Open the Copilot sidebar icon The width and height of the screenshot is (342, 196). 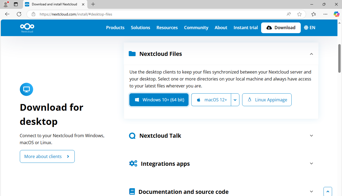coord(336,14)
